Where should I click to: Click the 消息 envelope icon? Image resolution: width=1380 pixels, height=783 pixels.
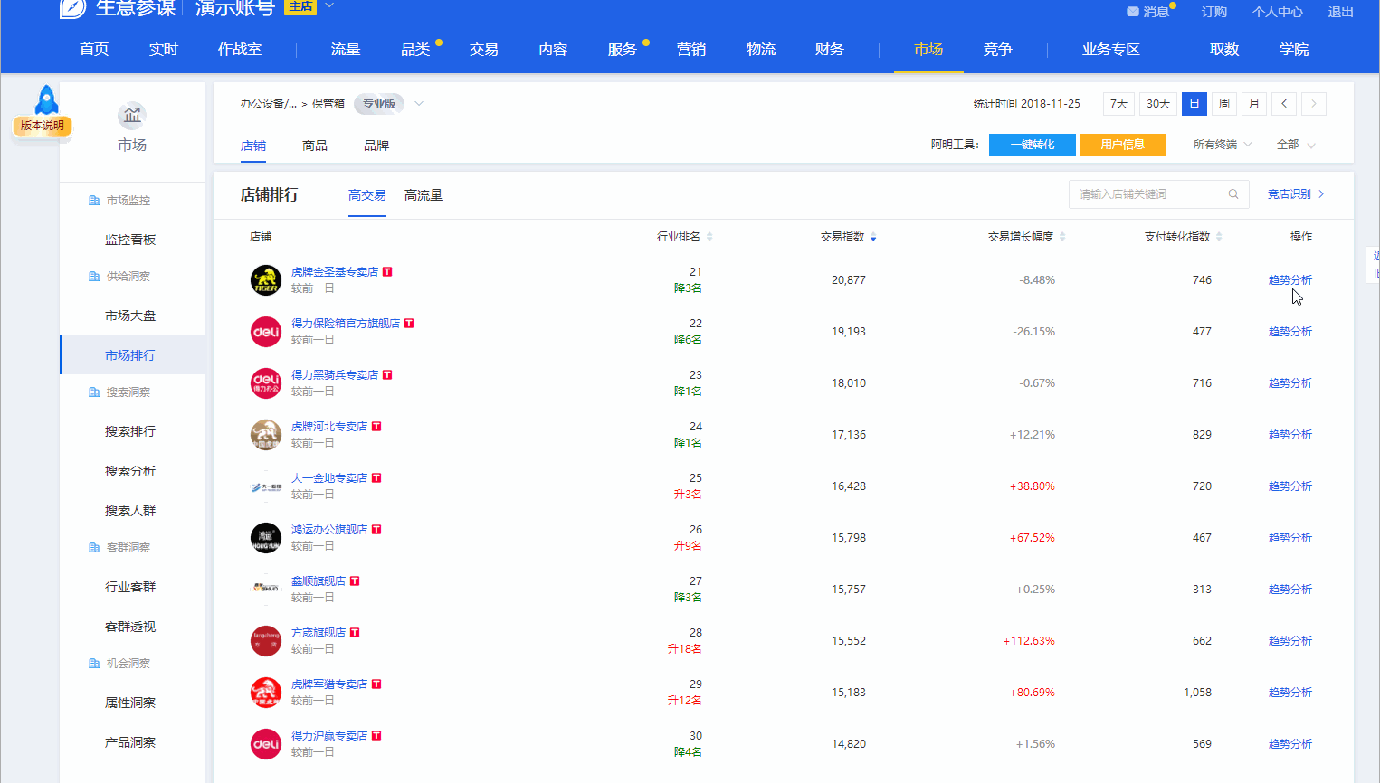click(x=1132, y=12)
